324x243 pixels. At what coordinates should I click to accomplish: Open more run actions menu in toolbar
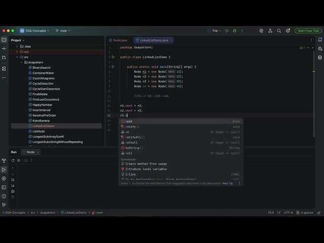click(242, 31)
